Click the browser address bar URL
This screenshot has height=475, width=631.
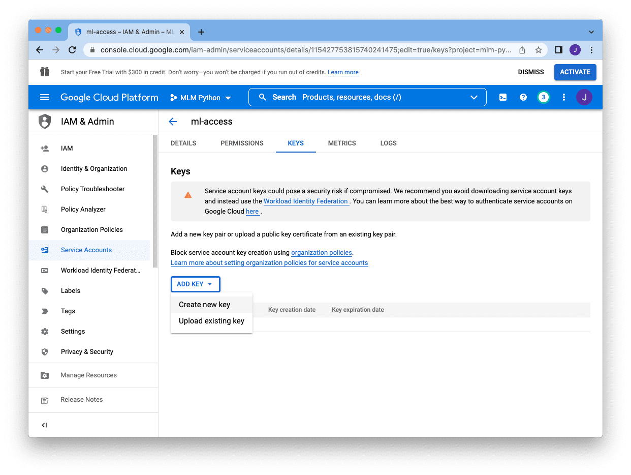pos(305,50)
